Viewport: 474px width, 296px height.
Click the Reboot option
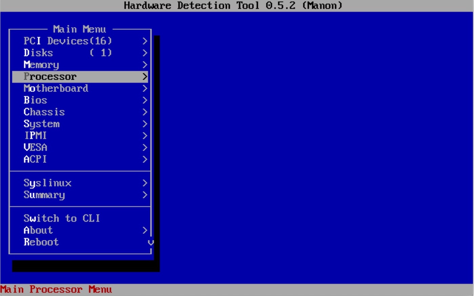click(41, 242)
